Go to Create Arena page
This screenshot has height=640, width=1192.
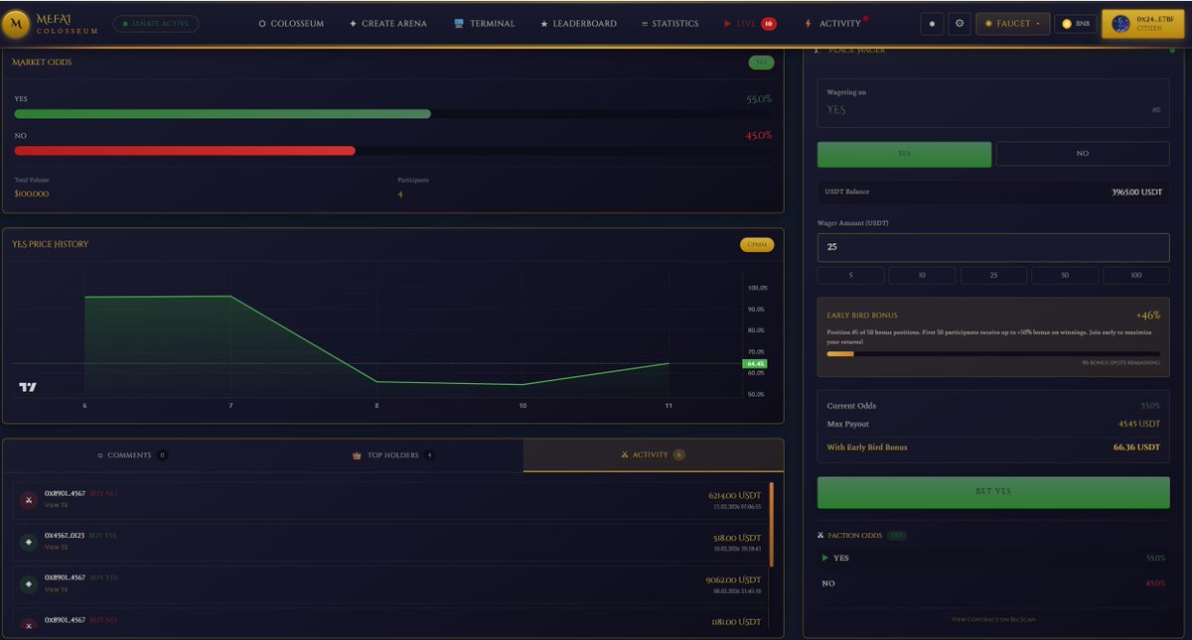[x=388, y=24]
